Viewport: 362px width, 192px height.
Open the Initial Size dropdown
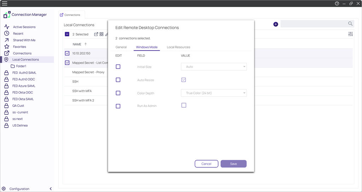[214, 67]
